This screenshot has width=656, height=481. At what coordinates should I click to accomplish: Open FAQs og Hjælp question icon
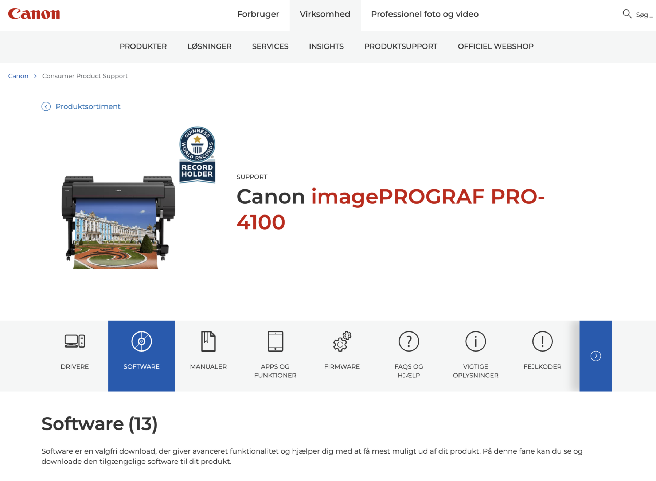pos(409,341)
